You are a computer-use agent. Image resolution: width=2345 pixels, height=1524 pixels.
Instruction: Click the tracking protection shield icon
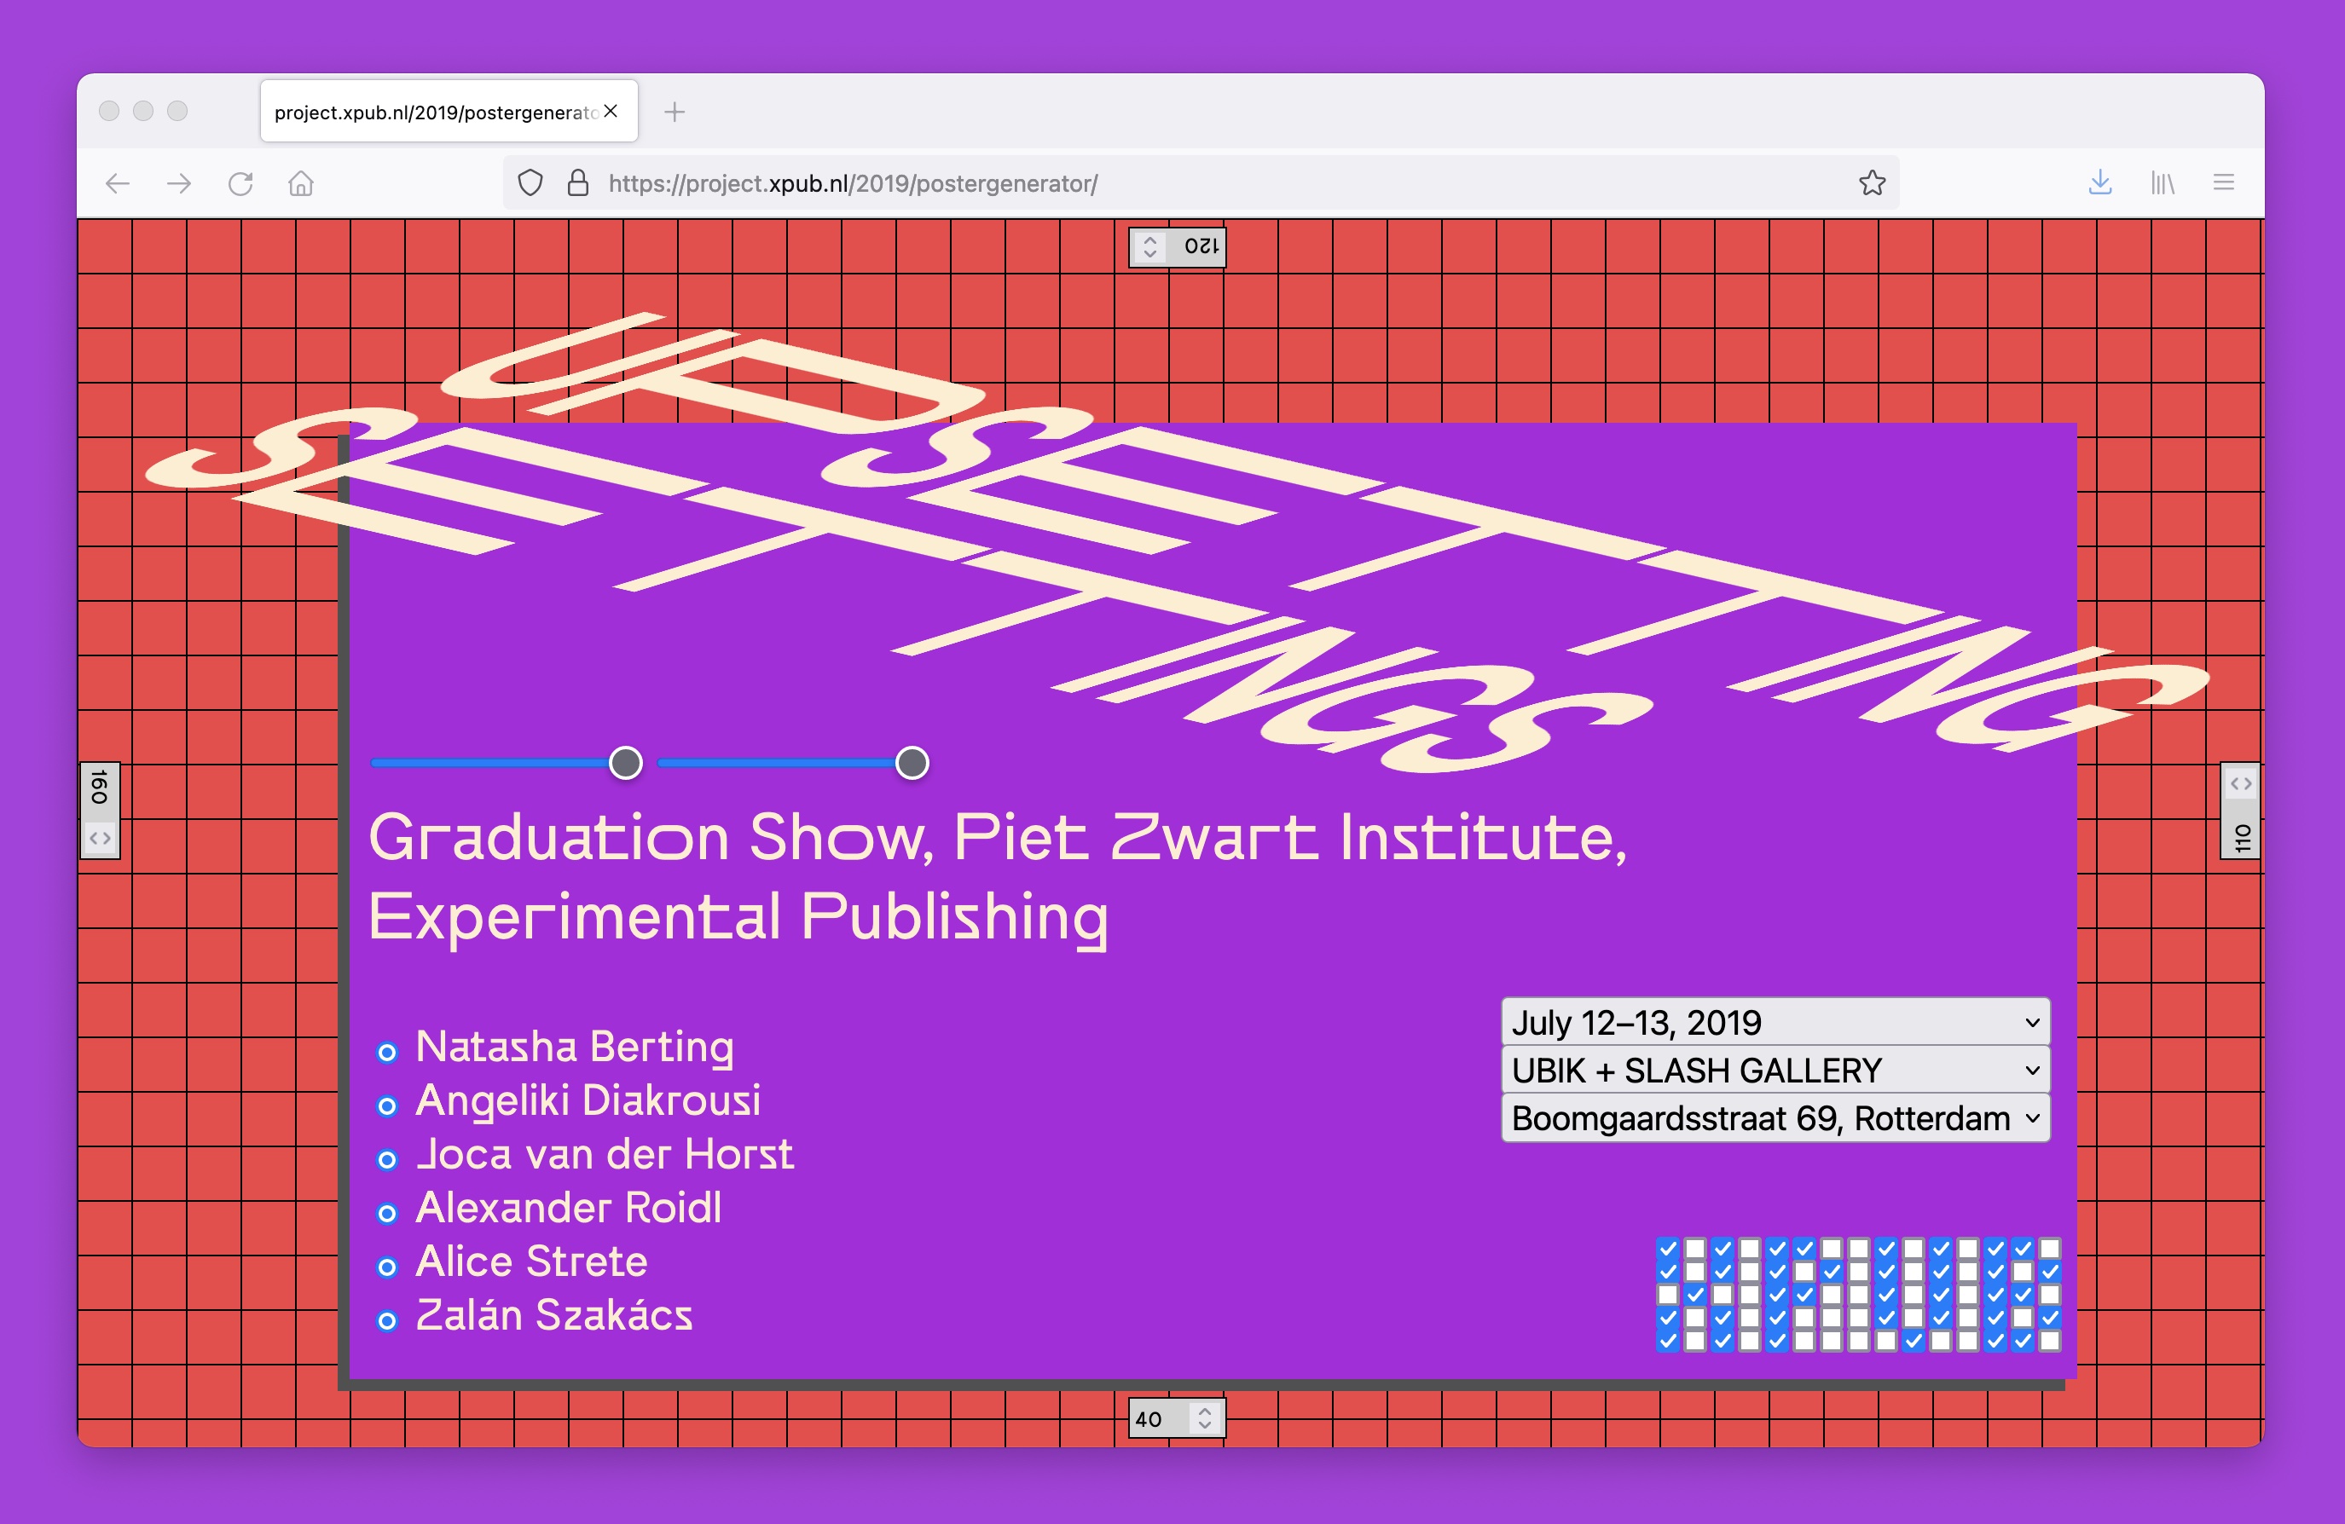[x=530, y=183]
